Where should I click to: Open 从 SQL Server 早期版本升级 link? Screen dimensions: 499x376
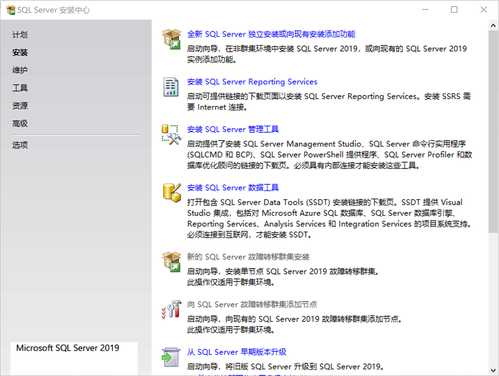coord(237,352)
